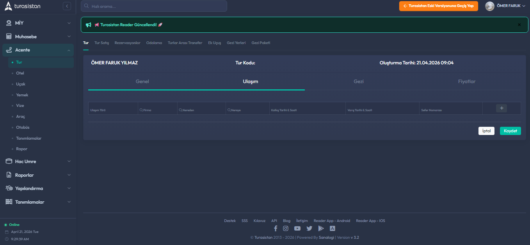Collapse the sidebar with arrow icon
The image size is (530, 245).
pyautogui.click(x=67, y=6)
